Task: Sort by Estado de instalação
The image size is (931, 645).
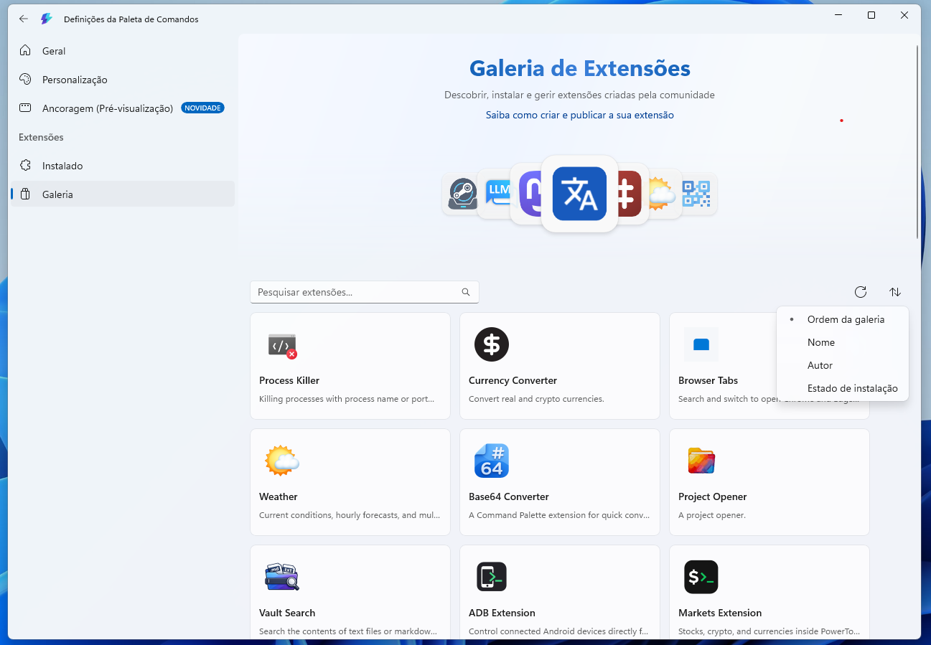Action: pos(843,388)
